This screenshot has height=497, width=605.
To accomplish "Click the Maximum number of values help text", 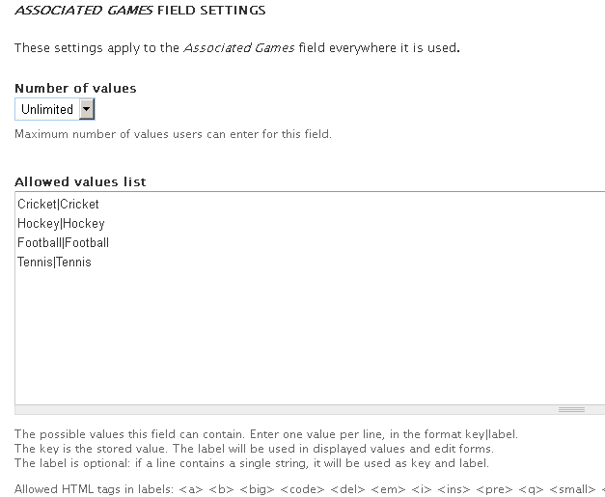I will [173, 134].
